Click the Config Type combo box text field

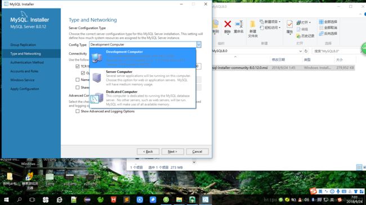point(142,44)
